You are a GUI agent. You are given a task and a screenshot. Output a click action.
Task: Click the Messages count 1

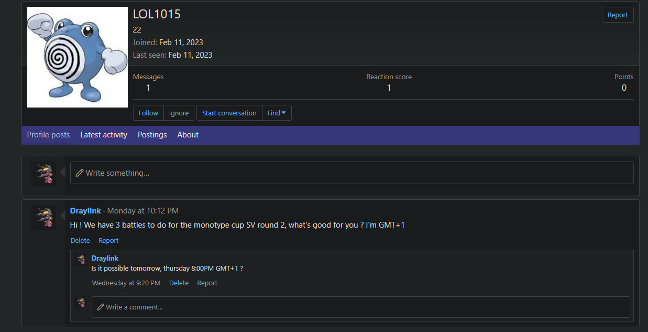coord(148,88)
